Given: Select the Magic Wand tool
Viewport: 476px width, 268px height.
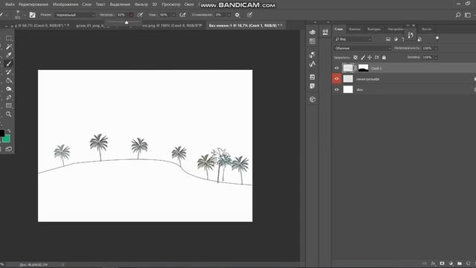Looking at the screenshot, I should [9, 46].
